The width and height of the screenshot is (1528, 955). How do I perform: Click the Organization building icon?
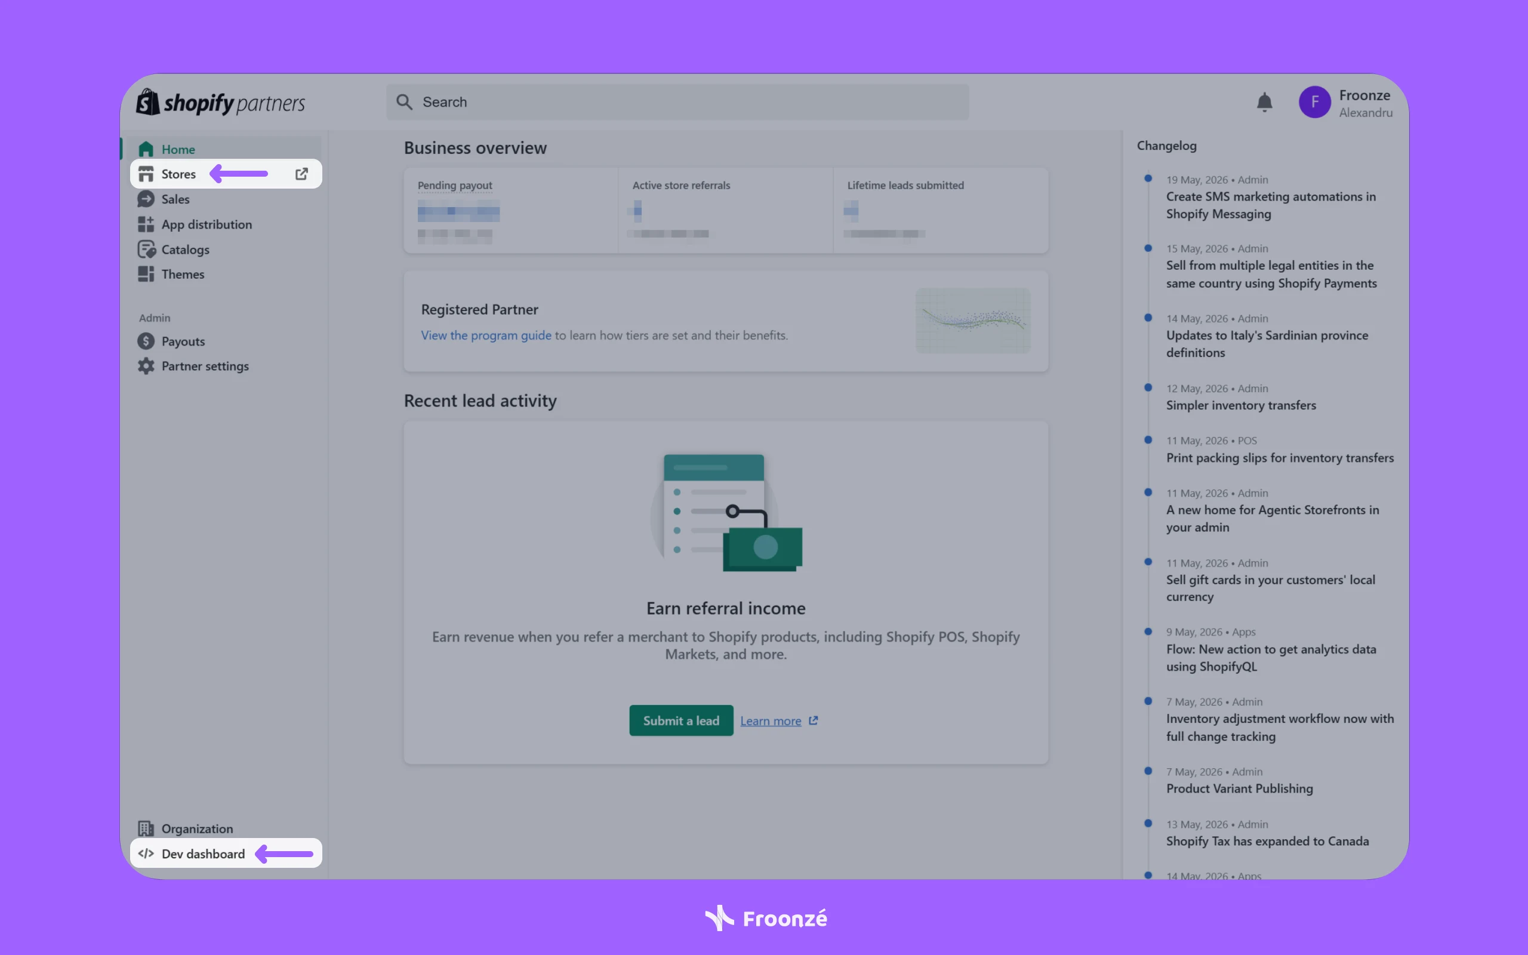coord(146,828)
